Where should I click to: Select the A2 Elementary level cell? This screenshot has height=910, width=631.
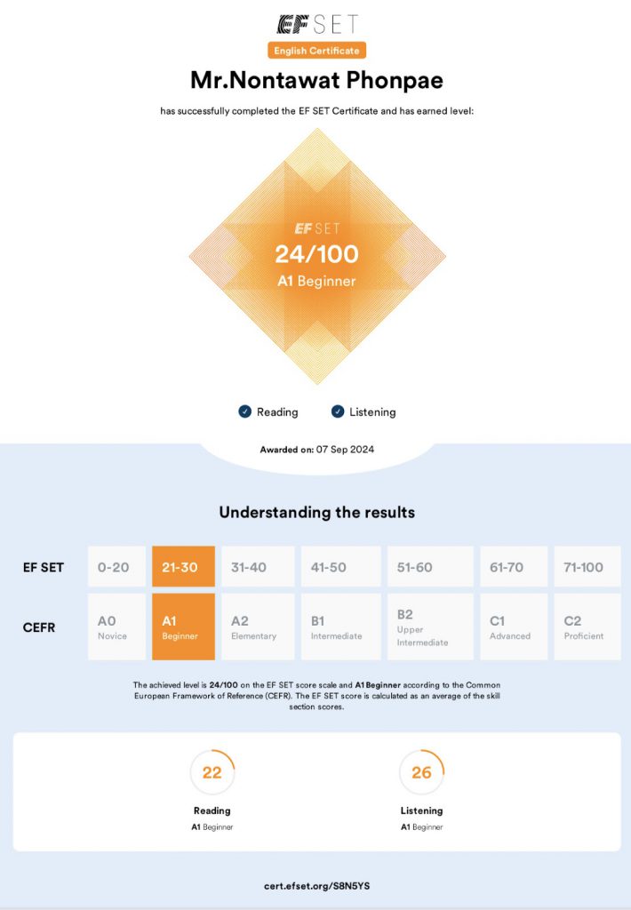tap(257, 627)
